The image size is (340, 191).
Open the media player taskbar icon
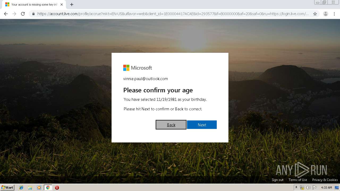pos(39,188)
